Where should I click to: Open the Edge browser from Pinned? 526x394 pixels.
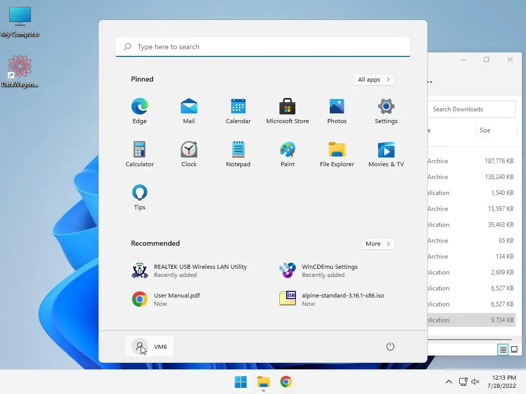pos(140,111)
